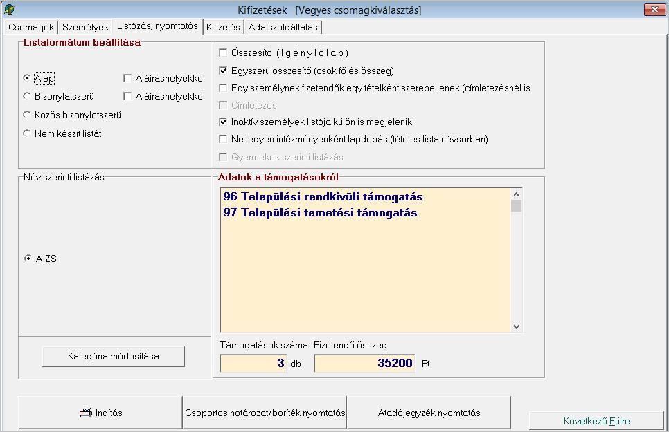Select the Listázás, nyomtatás tab
Viewport: 669px width, 432px height.
[x=157, y=26]
